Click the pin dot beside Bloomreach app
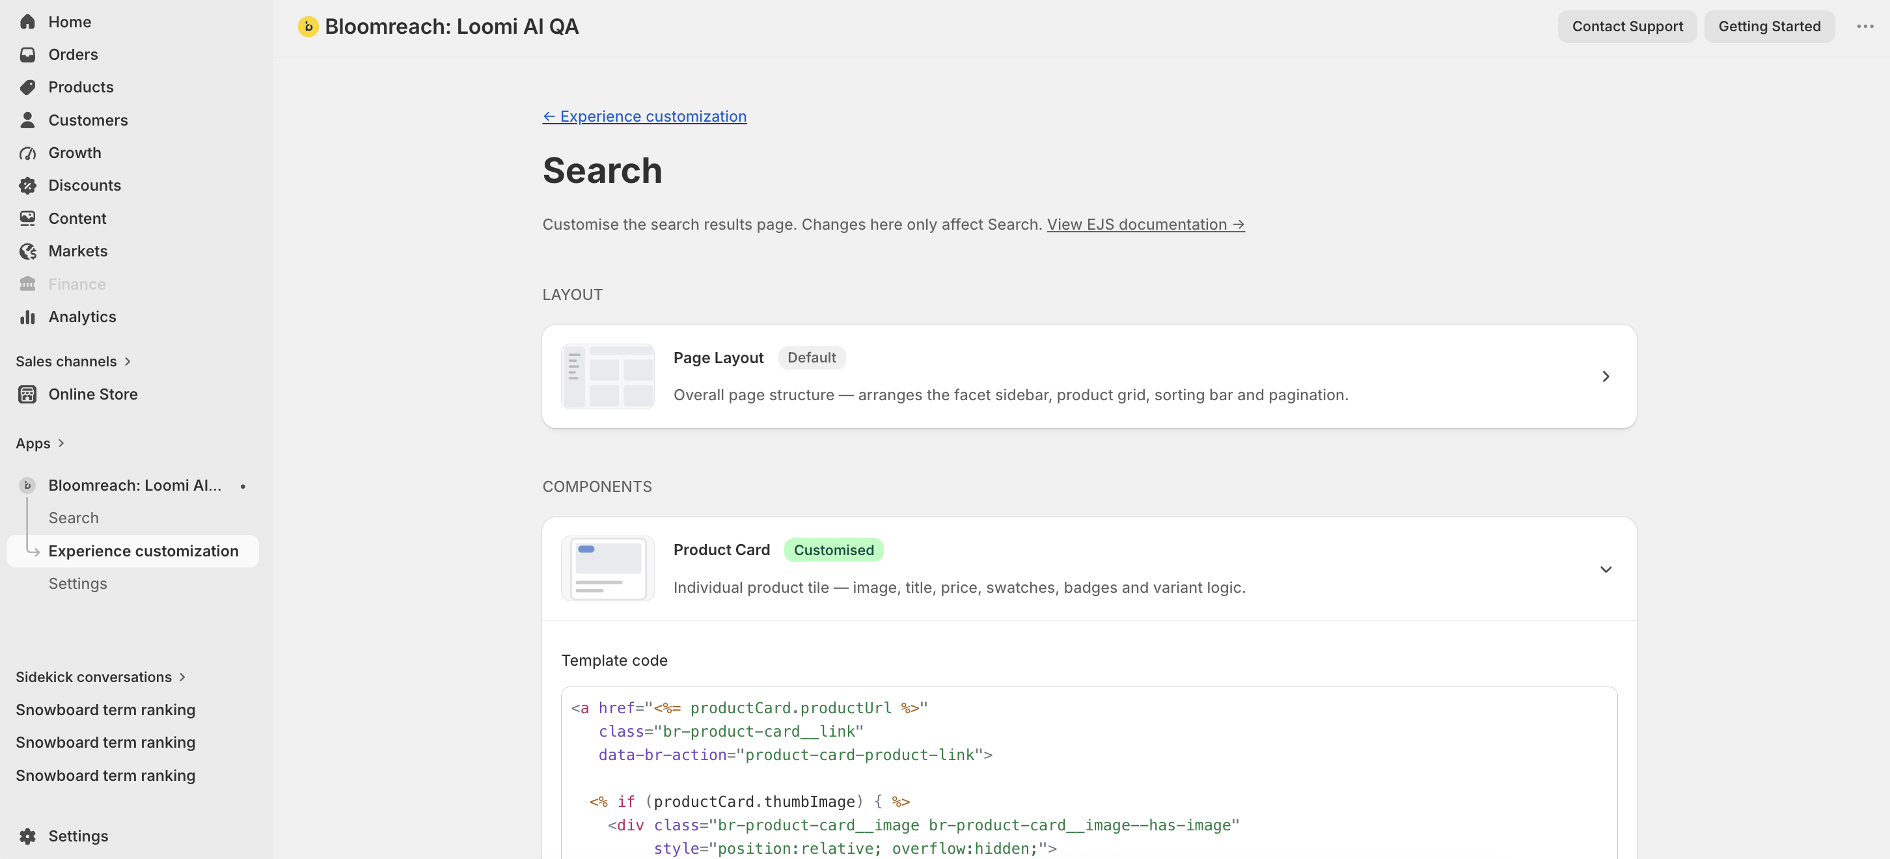Image resolution: width=1890 pixels, height=859 pixels. coord(243,485)
